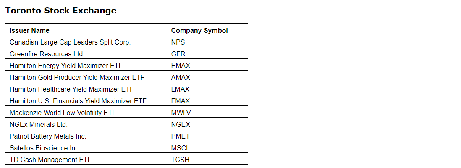
Task: Click Greenfire Resources Ltd. row
Action: pyautogui.click(x=47, y=54)
